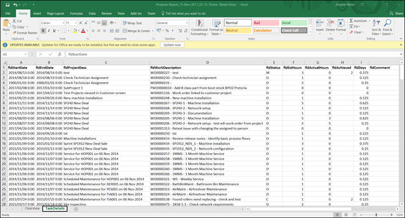The width and height of the screenshot is (405, 218).
Task: Switch to the Formulas tab
Action: [x=76, y=13]
